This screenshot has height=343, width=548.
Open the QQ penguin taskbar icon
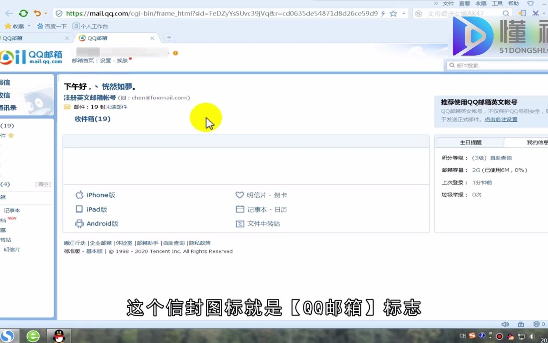click(59, 336)
